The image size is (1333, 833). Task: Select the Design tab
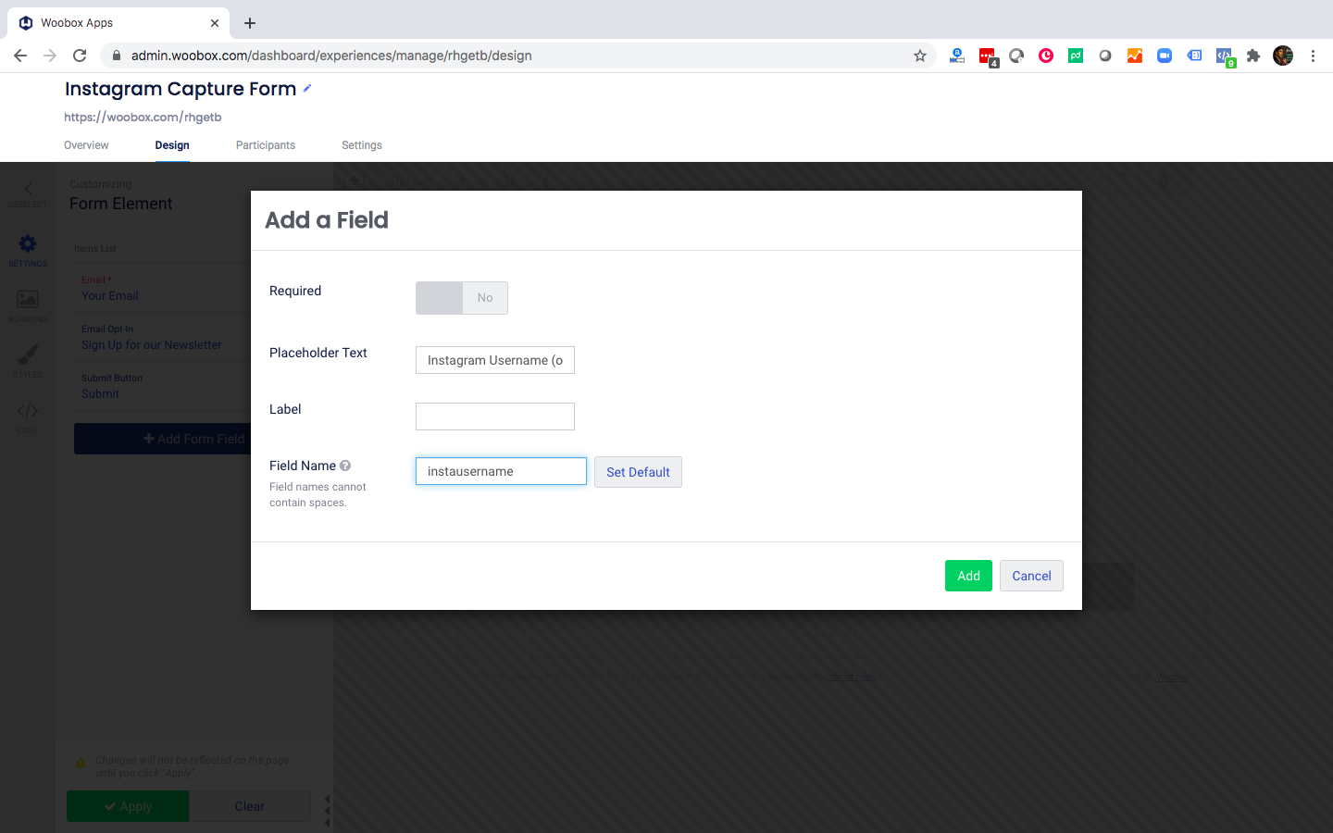coord(172,145)
